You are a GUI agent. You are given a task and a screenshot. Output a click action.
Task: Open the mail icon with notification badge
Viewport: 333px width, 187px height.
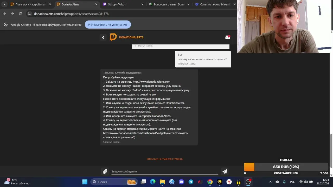pos(228,37)
